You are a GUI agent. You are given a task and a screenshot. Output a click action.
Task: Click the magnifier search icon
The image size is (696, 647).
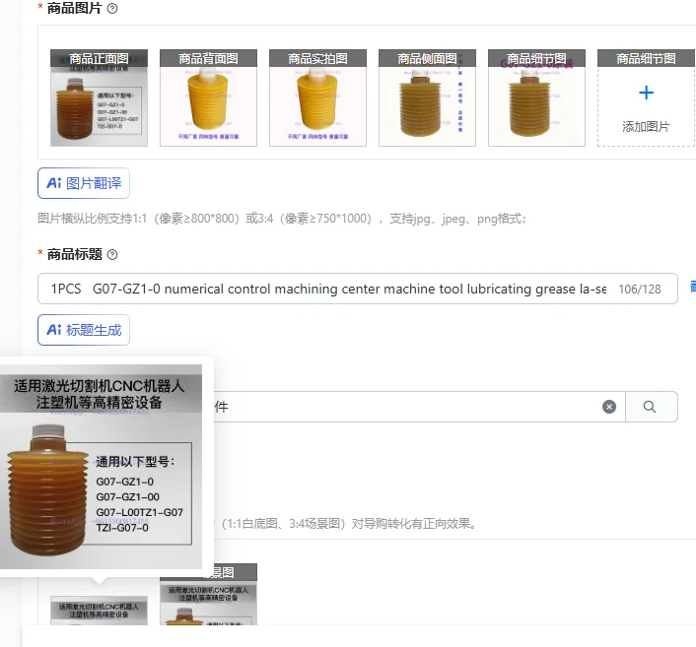click(x=650, y=407)
